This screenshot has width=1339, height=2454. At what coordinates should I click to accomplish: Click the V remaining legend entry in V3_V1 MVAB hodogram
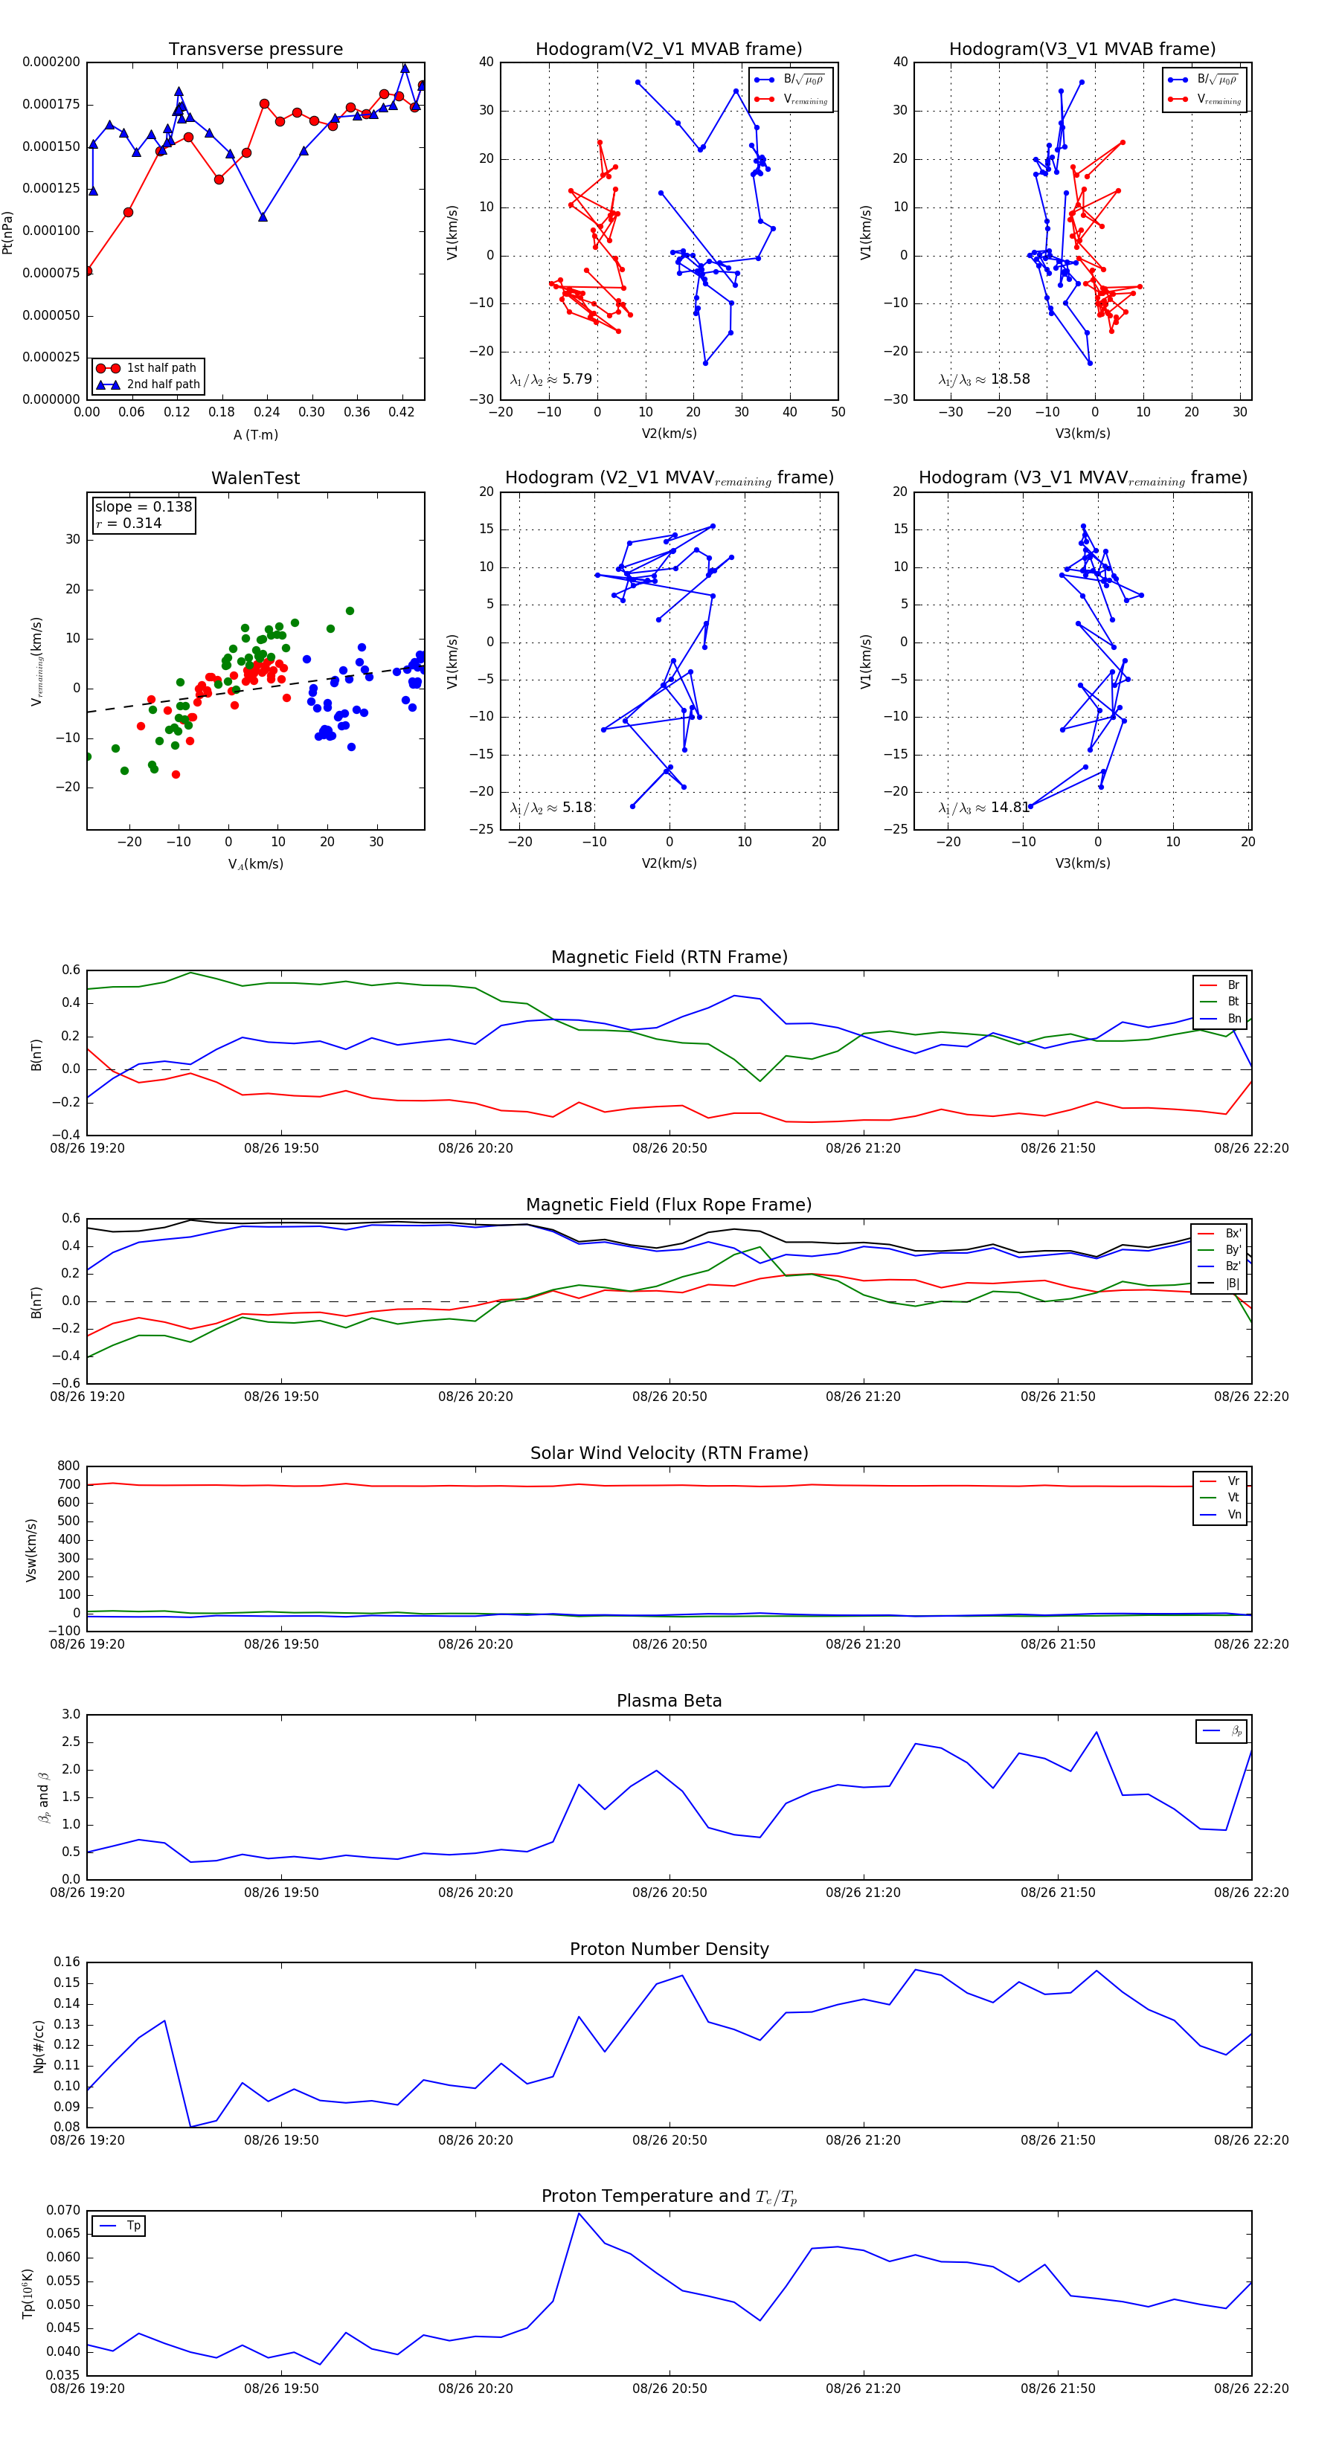[1204, 99]
